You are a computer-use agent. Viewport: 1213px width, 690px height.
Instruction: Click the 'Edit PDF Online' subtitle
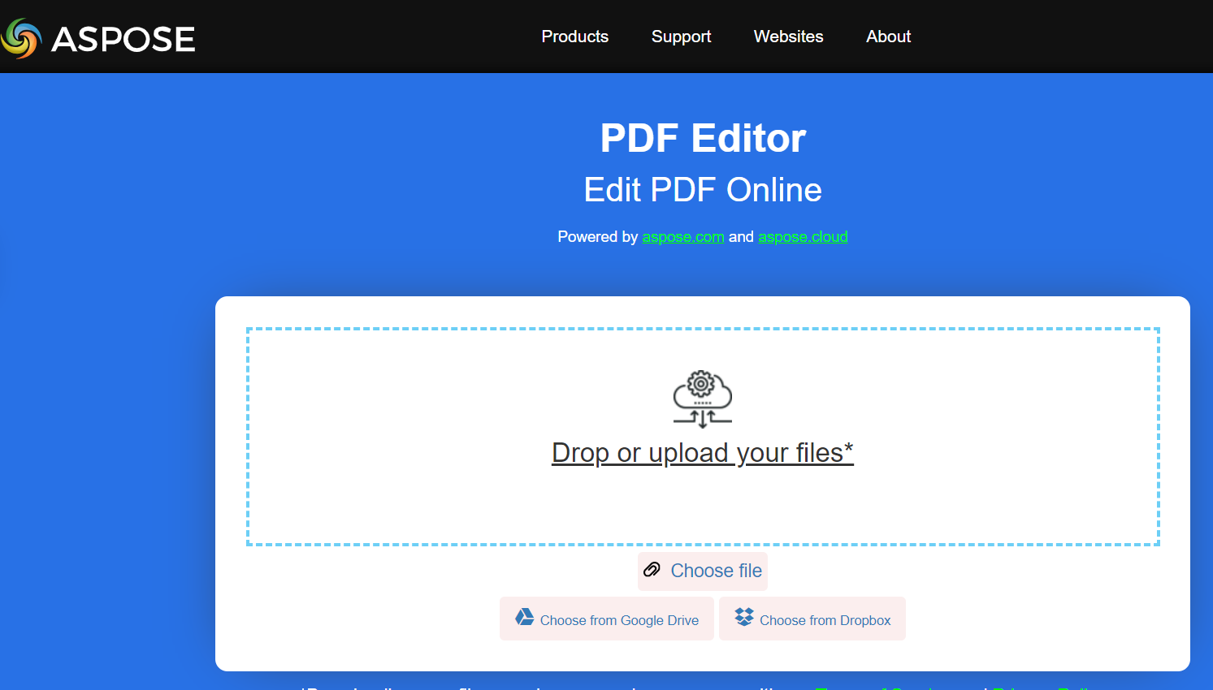703,190
